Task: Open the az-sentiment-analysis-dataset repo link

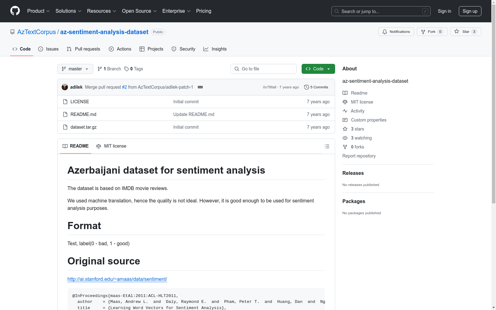Action: 104,32
